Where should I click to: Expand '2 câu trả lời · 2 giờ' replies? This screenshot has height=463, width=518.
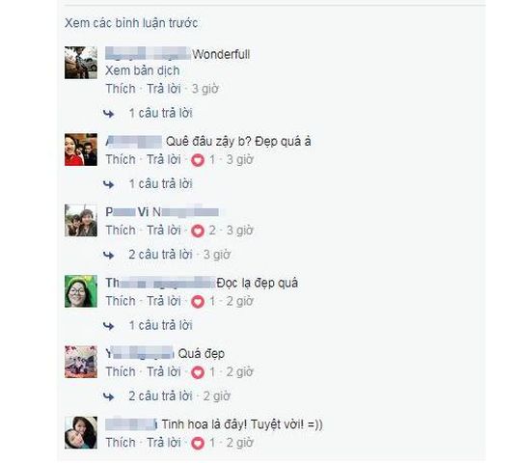(x=179, y=395)
